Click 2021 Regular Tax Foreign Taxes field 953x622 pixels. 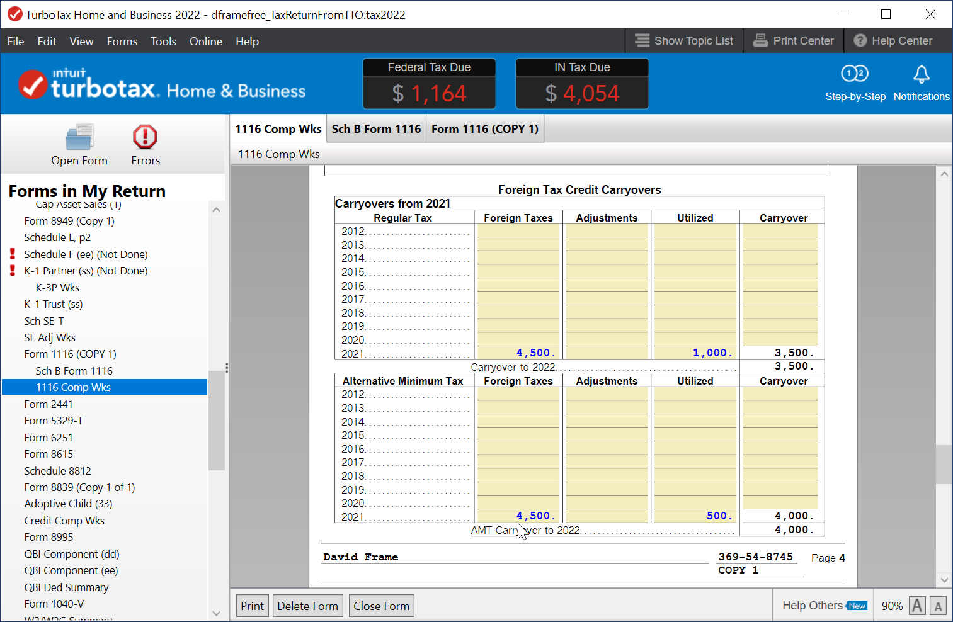tap(518, 353)
